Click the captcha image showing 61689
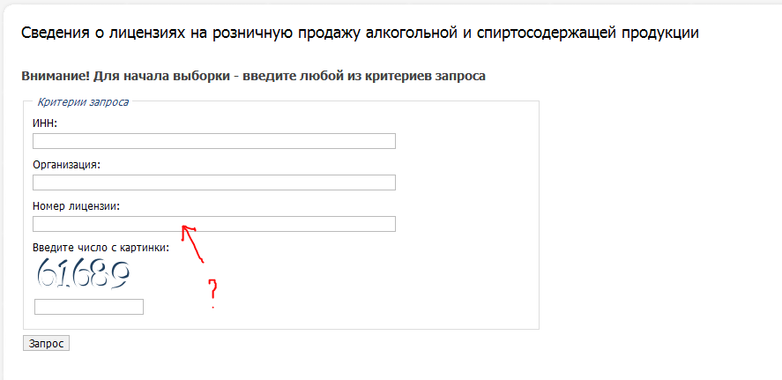 84,274
